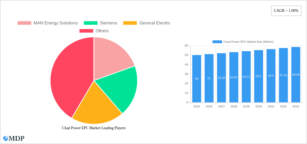Click the MAN Energy Solutions legend swatch
Screen dimensions: 307x144
[24, 23]
